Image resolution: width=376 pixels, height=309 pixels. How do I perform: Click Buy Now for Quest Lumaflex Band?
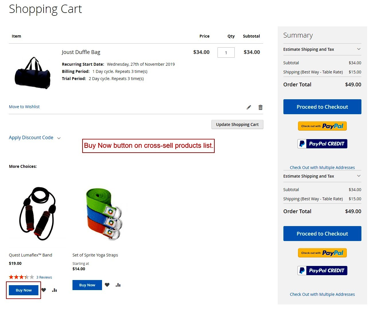(23, 290)
